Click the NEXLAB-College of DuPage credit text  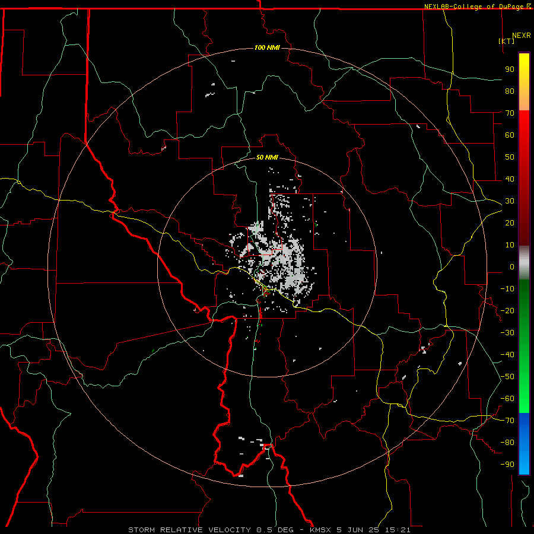tap(475, 7)
